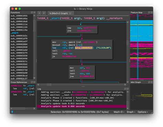Click in the Feature Map overview
The image size is (163, 127).
(141, 47)
